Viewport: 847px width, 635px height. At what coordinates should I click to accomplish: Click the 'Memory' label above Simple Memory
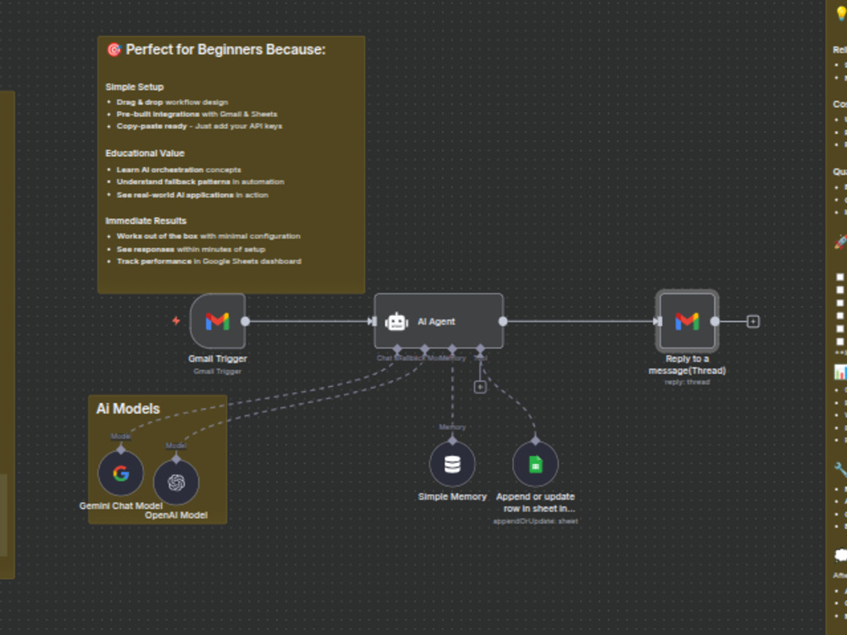(x=452, y=427)
